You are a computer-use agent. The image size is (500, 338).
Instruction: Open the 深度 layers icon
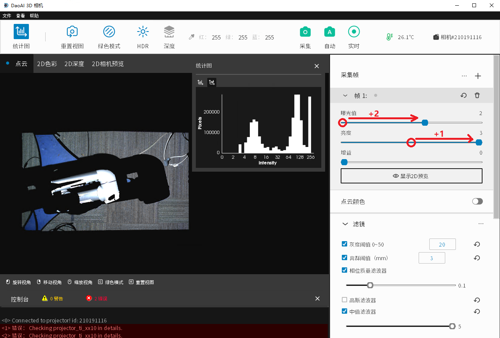[x=169, y=32]
